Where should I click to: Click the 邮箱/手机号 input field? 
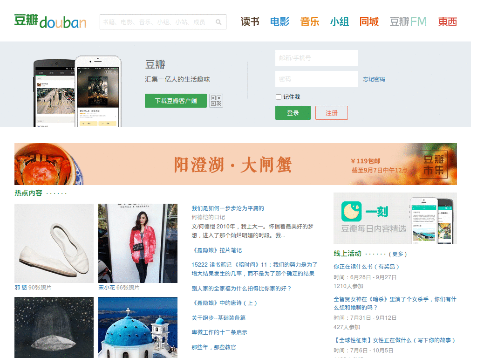tap(316, 58)
